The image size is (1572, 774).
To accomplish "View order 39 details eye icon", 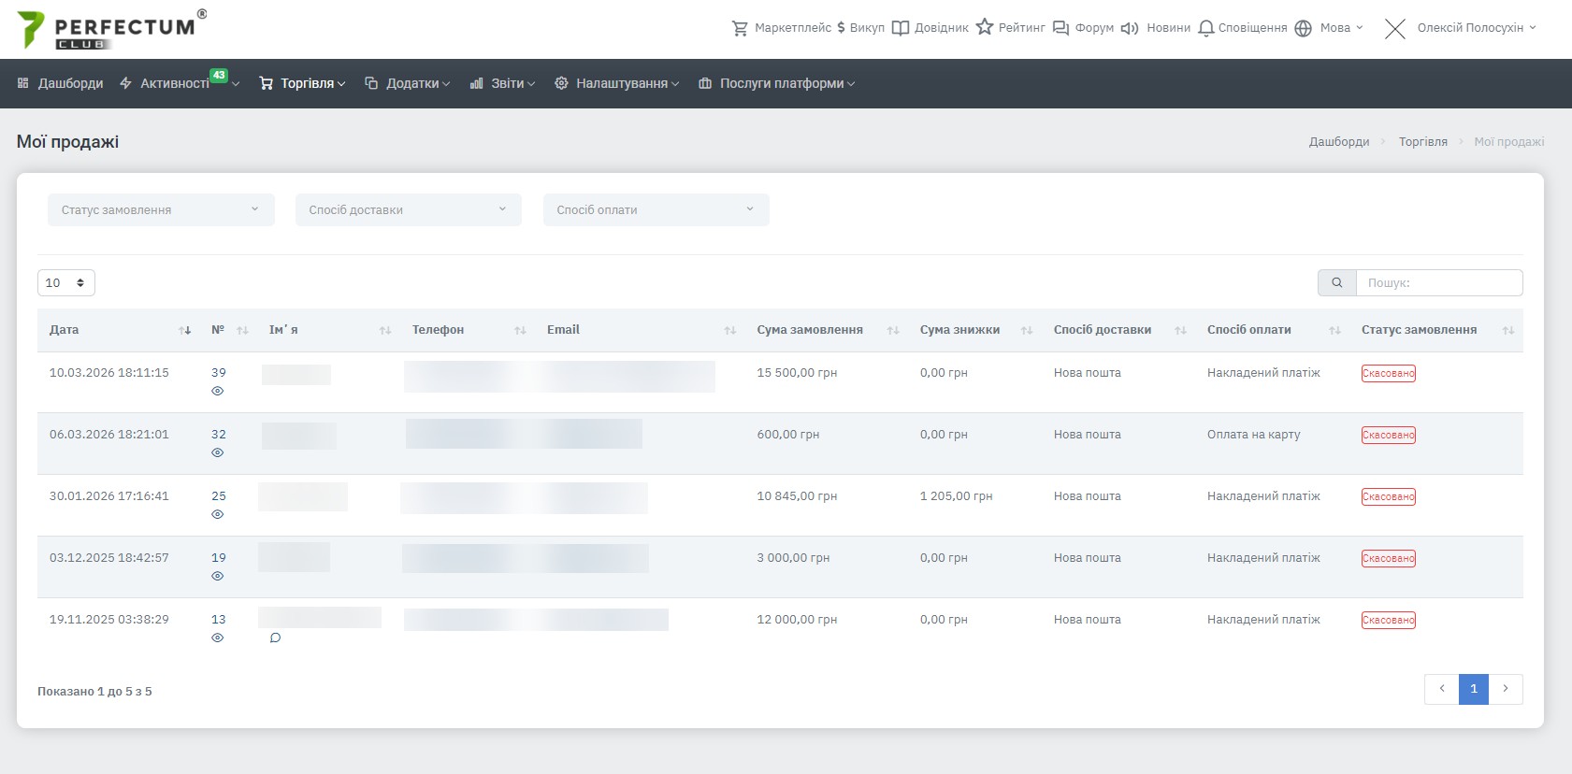I will click(x=217, y=392).
